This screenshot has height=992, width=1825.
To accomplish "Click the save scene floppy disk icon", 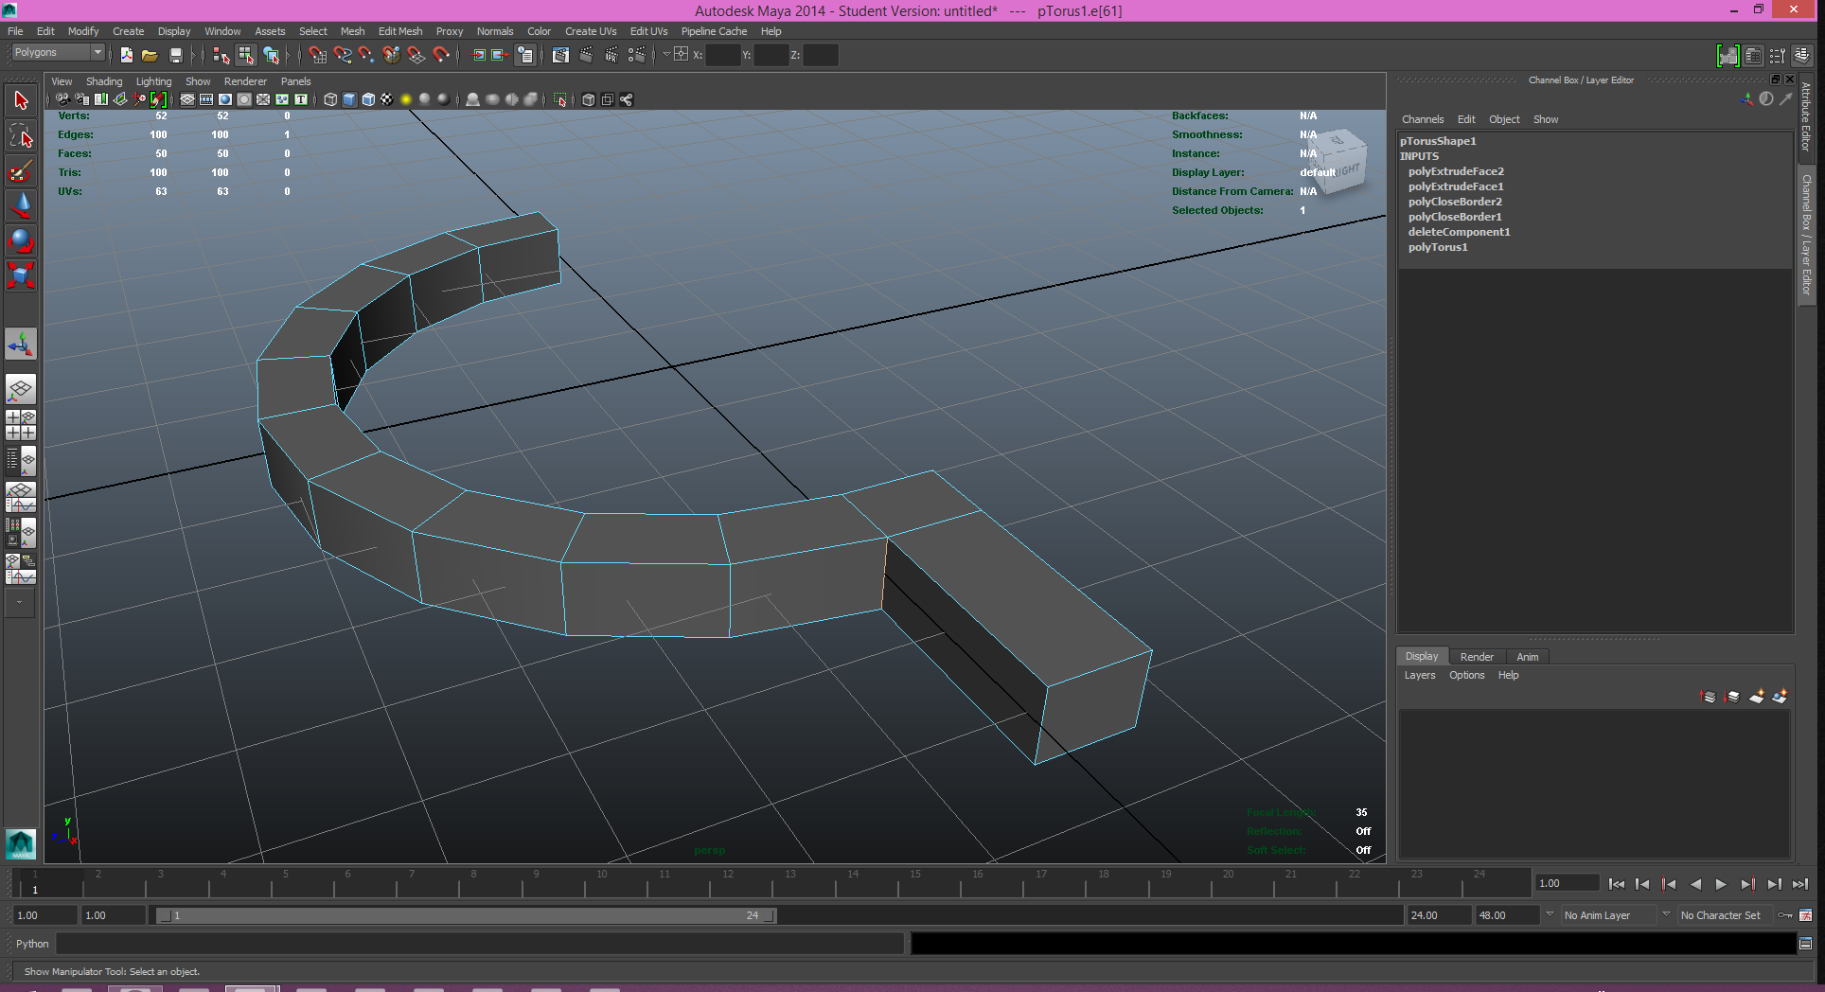I will [x=175, y=55].
